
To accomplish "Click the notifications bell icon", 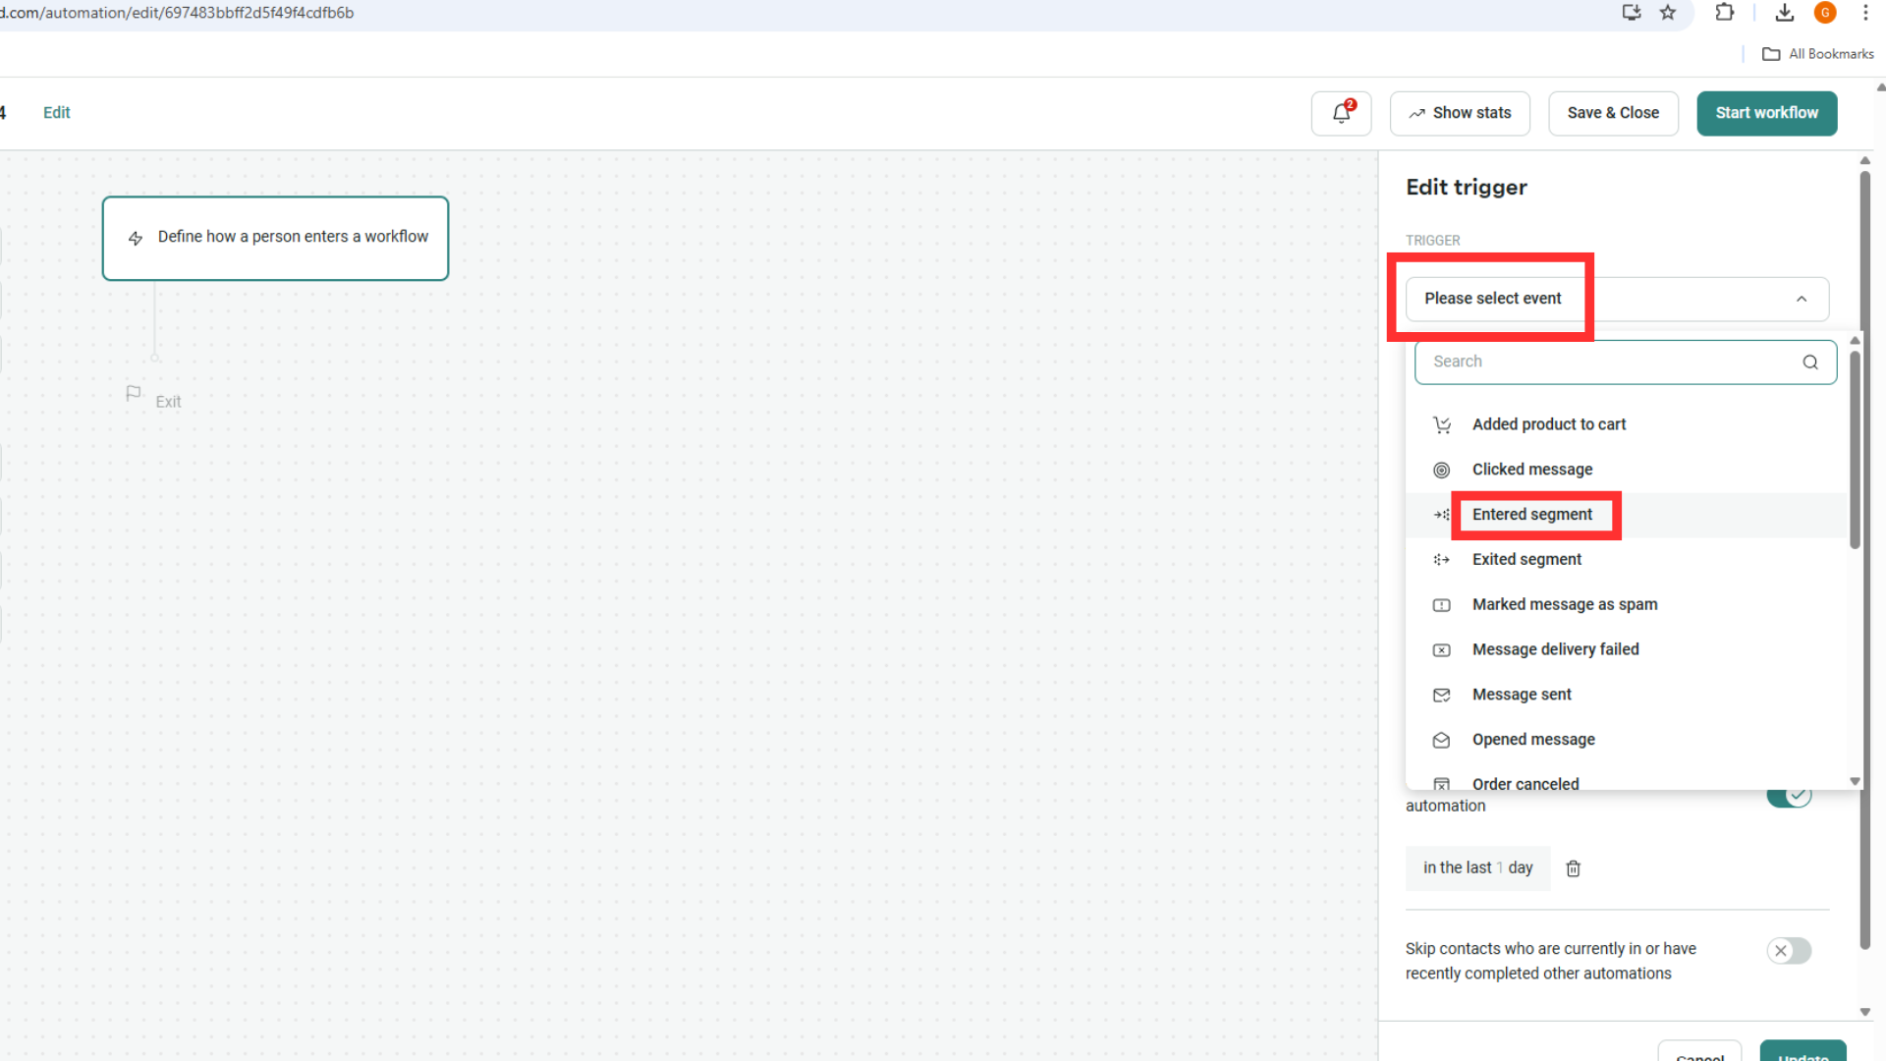I will 1341,113.
